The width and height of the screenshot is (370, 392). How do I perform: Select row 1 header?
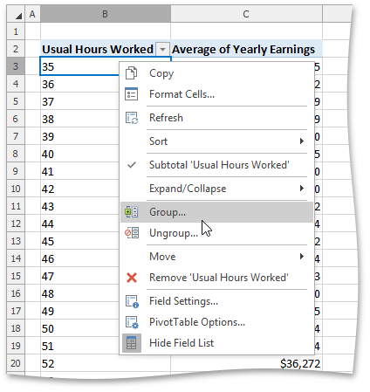16,31
